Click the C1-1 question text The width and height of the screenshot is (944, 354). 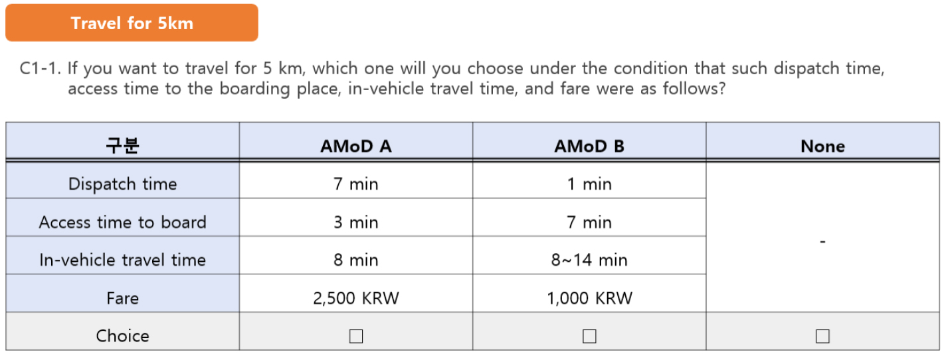pyautogui.click(x=452, y=78)
